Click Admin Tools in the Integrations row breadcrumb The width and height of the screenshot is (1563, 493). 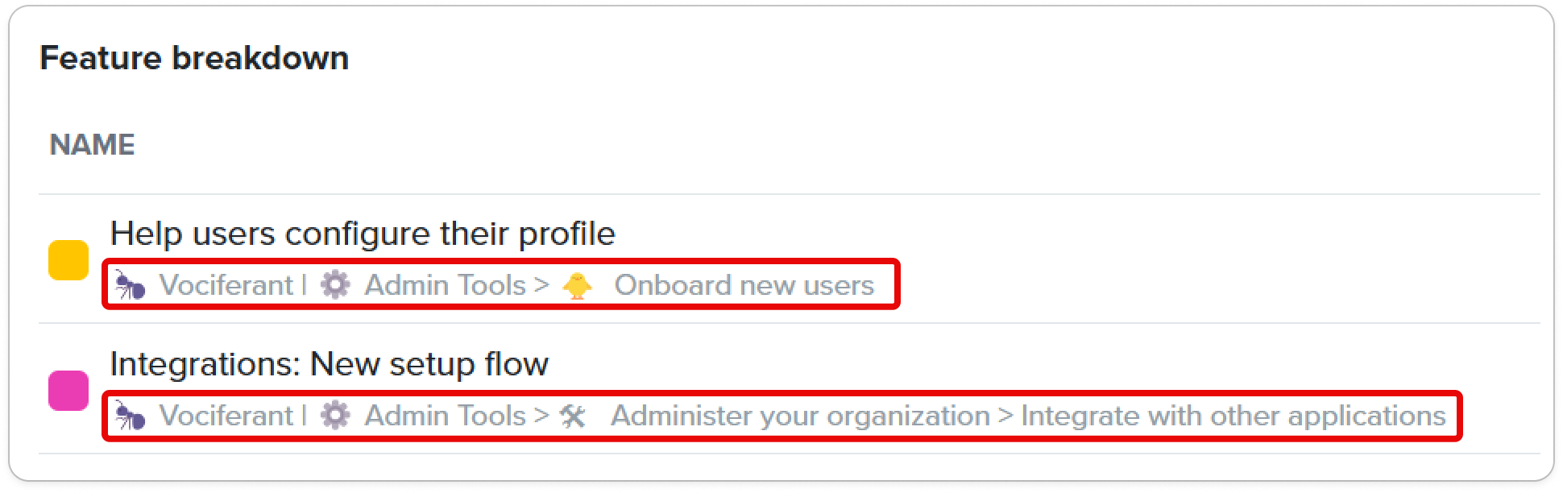[x=445, y=416]
